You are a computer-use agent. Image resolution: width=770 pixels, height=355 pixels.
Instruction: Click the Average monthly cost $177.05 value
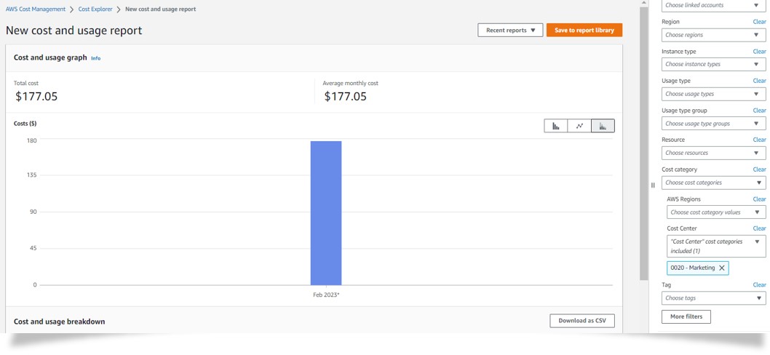click(x=345, y=96)
